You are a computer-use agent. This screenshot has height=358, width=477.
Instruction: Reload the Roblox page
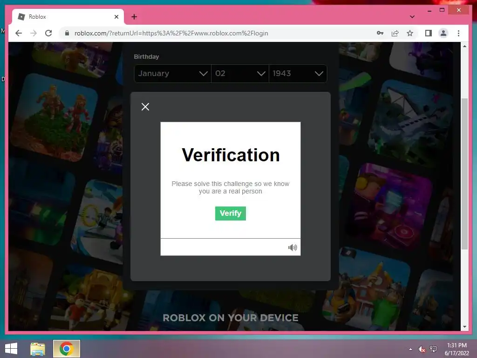(48, 33)
